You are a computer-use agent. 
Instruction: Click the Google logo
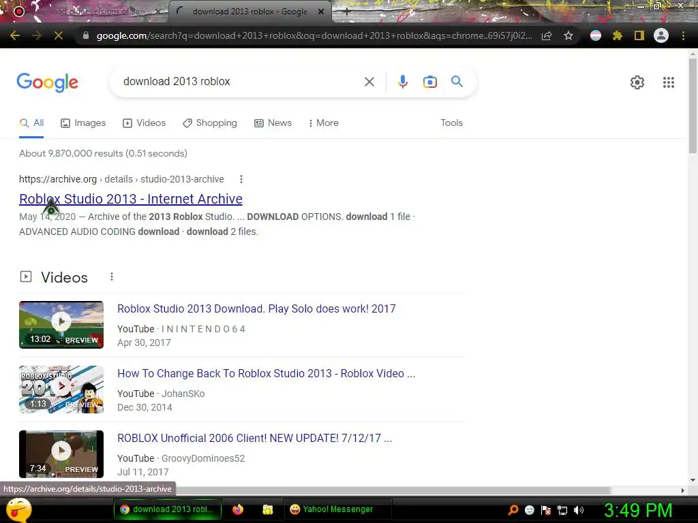(47, 82)
